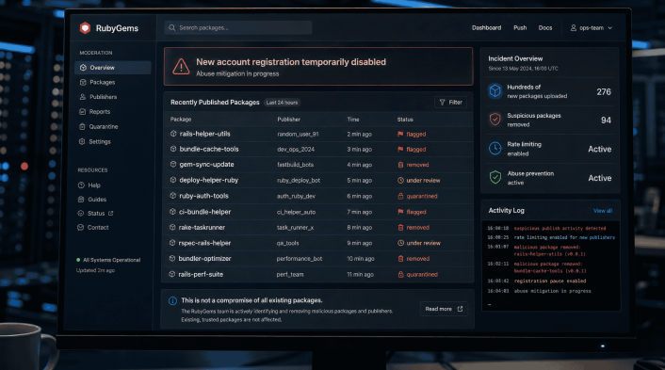Click publisher dev_ops_2024
The width and height of the screenshot is (665, 370).
point(296,149)
